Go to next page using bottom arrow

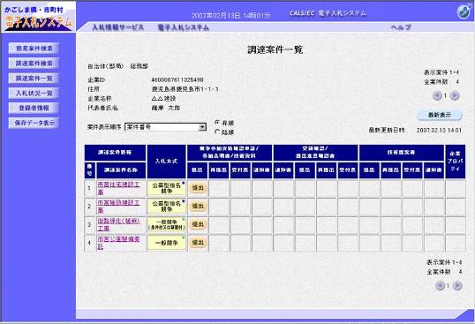point(457,285)
